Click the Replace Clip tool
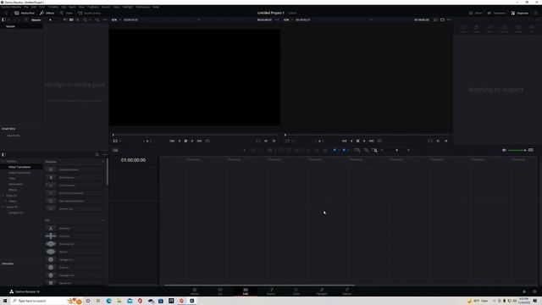Image resolution: width=542 pixels, height=305 pixels. click(297, 150)
